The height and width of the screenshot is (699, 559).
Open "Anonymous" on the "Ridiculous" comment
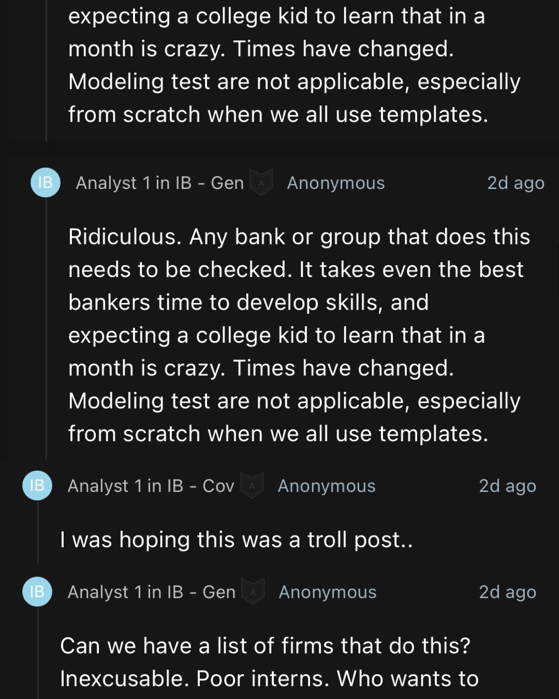(x=336, y=183)
